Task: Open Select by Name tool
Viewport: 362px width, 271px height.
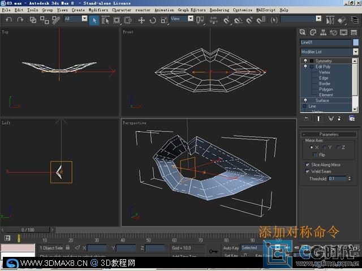Action: pyautogui.click(x=105, y=20)
